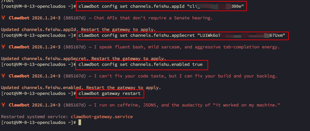Click the channels.feishu.appId config set command
Image resolution: width=310 pixels, height=131 pixels.
click(x=161, y=6)
